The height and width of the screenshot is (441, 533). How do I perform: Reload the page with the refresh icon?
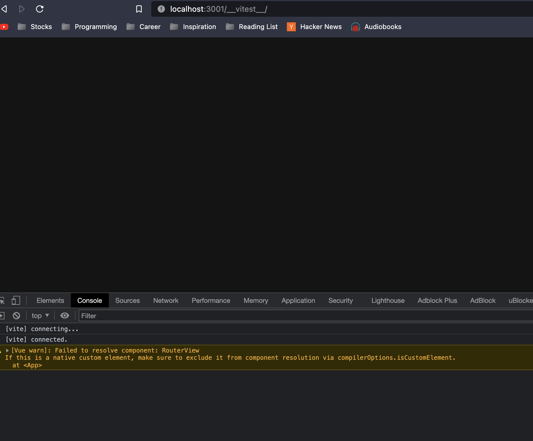(40, 9)
